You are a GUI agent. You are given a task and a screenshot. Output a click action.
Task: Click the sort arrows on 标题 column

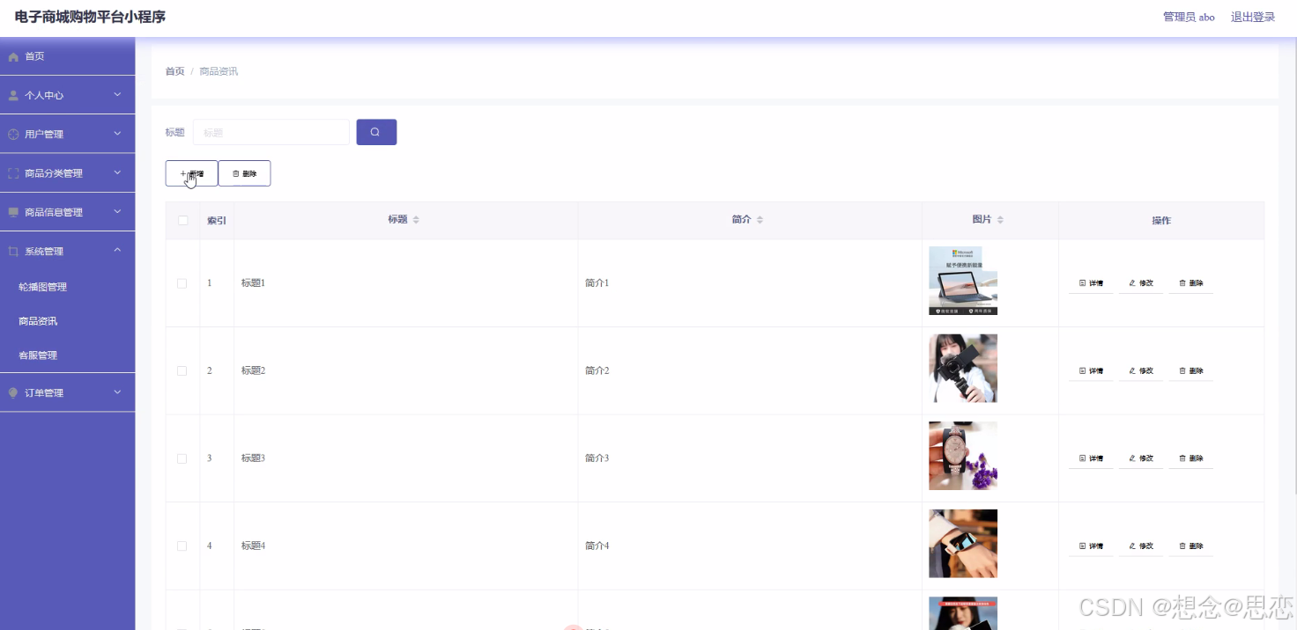tap(416, 220)
